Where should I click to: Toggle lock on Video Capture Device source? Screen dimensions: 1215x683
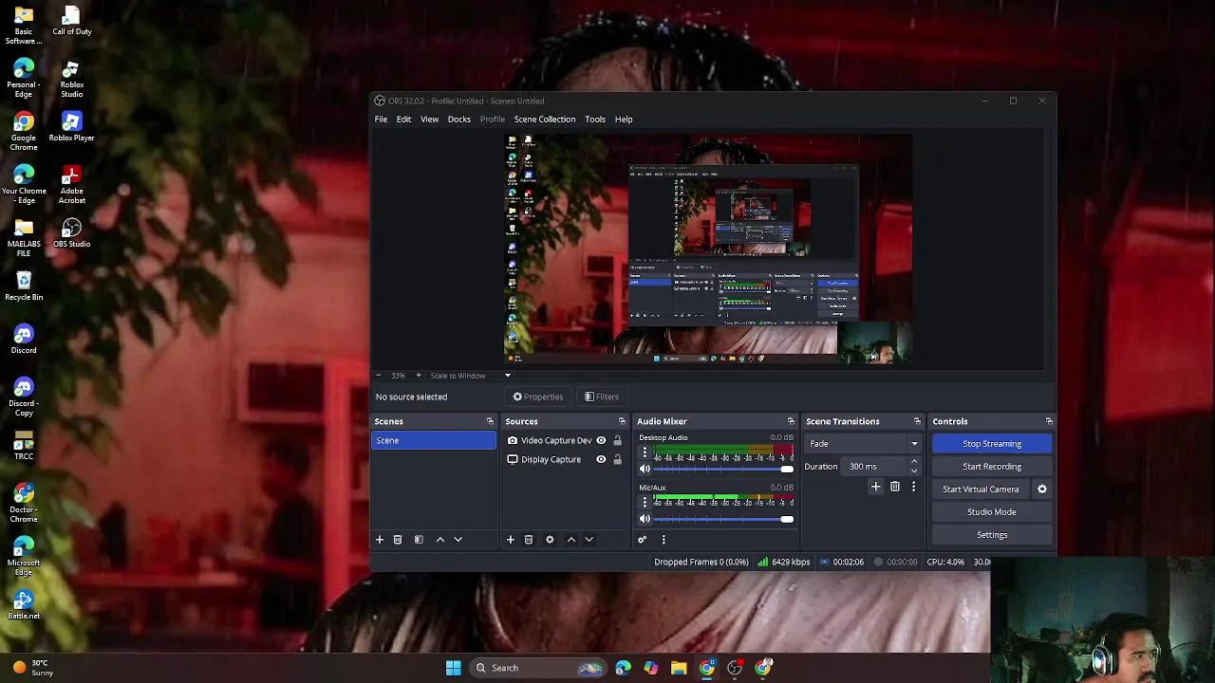(x=617, y=440)
